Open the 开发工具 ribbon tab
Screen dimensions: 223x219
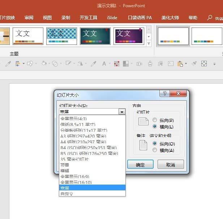88,17
